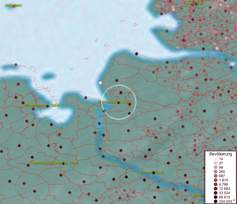Select the legend value text '1 815'
The image size is (237, 204).
pos(223,180)
